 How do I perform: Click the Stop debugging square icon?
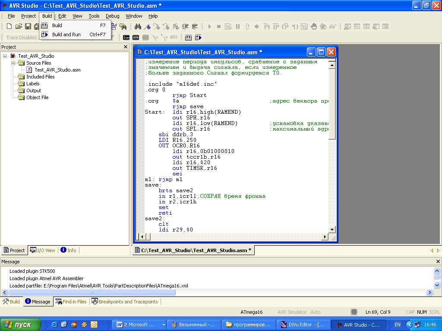point(219,26)
